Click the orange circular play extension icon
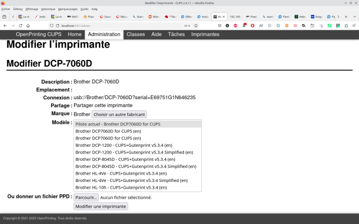Viewport: 359px width, 224px height. tap(287, 26)
